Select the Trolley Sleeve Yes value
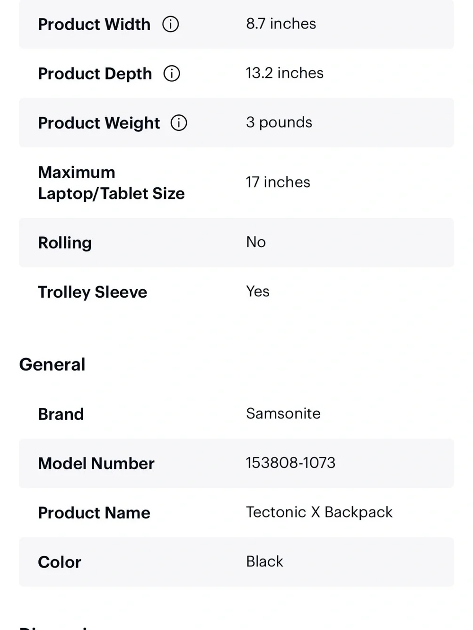 click(x=258, y=291)
